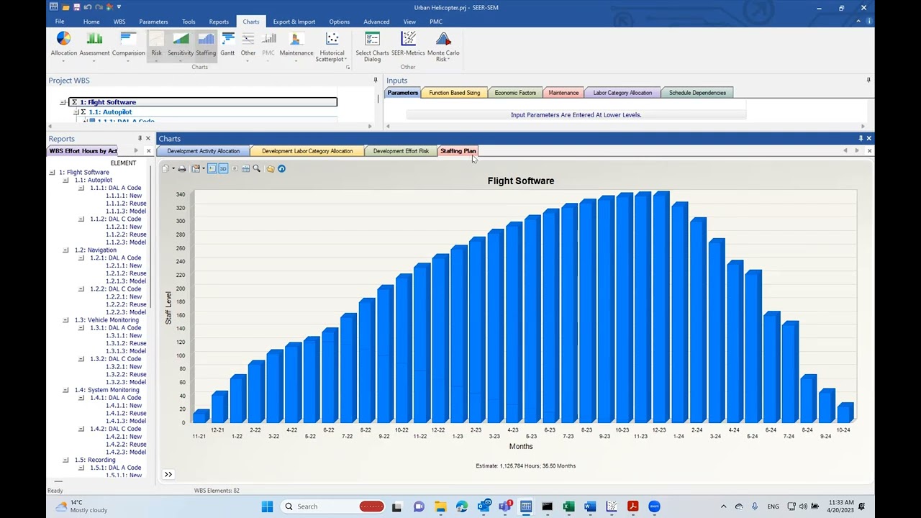Screen dimensions: 921x518
Task: Open Word from the taskbar
Action: (x=590, y=506)
